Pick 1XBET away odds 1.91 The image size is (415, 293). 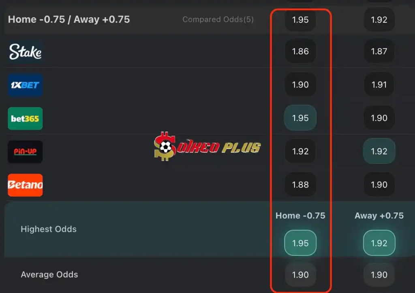[x=379, y=85]
